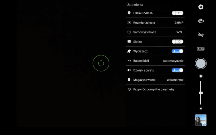Click the storage card icon

coord(129,80)
